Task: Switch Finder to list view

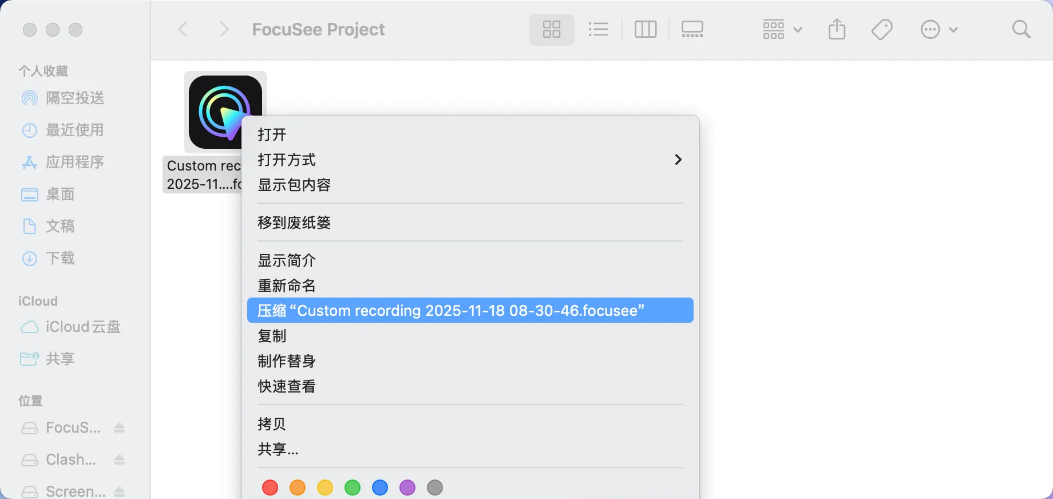Action: pyautogui.click(x=598, y=29)
